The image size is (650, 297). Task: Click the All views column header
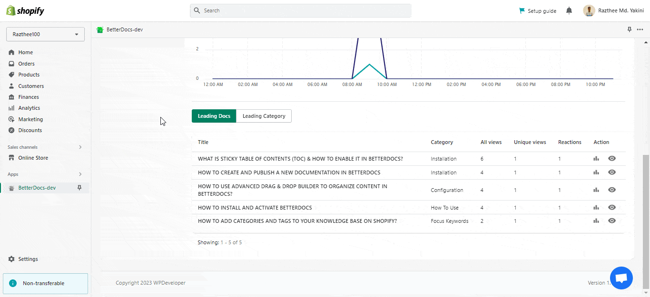491,142
